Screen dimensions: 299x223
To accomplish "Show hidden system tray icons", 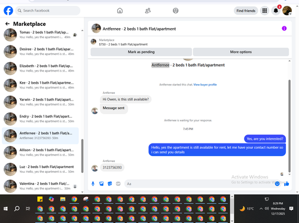I will pos(261,209).
